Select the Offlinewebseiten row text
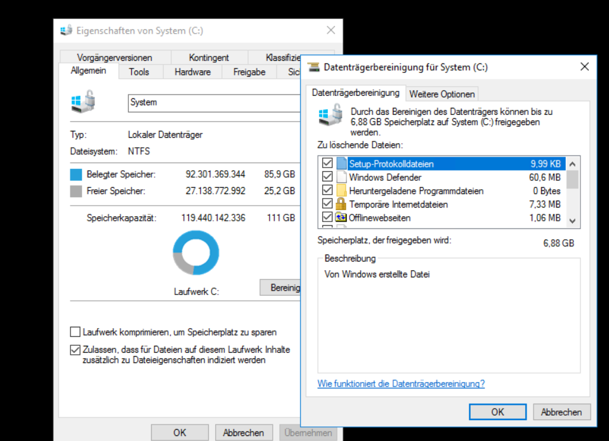Viewport: 609px width, 441px height. point(379,218)
